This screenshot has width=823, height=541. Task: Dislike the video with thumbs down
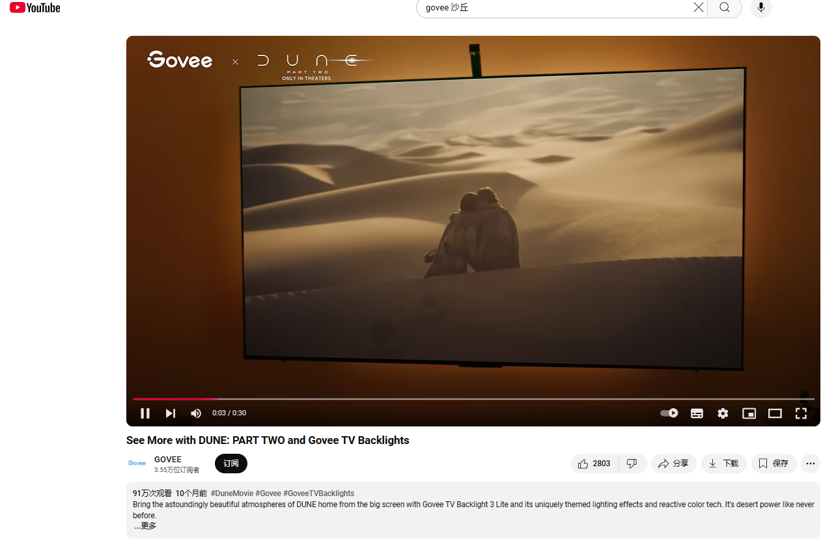click(x=632, y=464)
